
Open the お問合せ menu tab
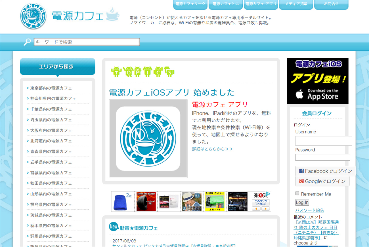(x=331, y=4)
